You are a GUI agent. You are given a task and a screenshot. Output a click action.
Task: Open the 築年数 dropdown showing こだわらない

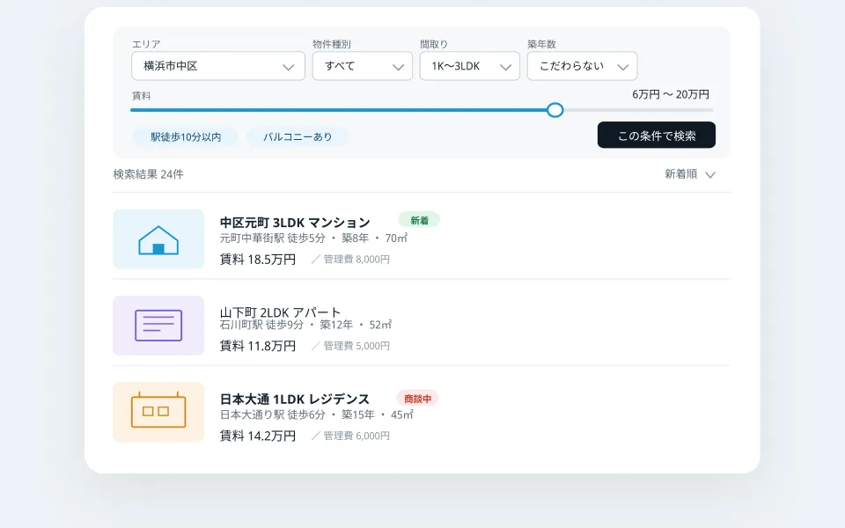[x=582, y=66]
